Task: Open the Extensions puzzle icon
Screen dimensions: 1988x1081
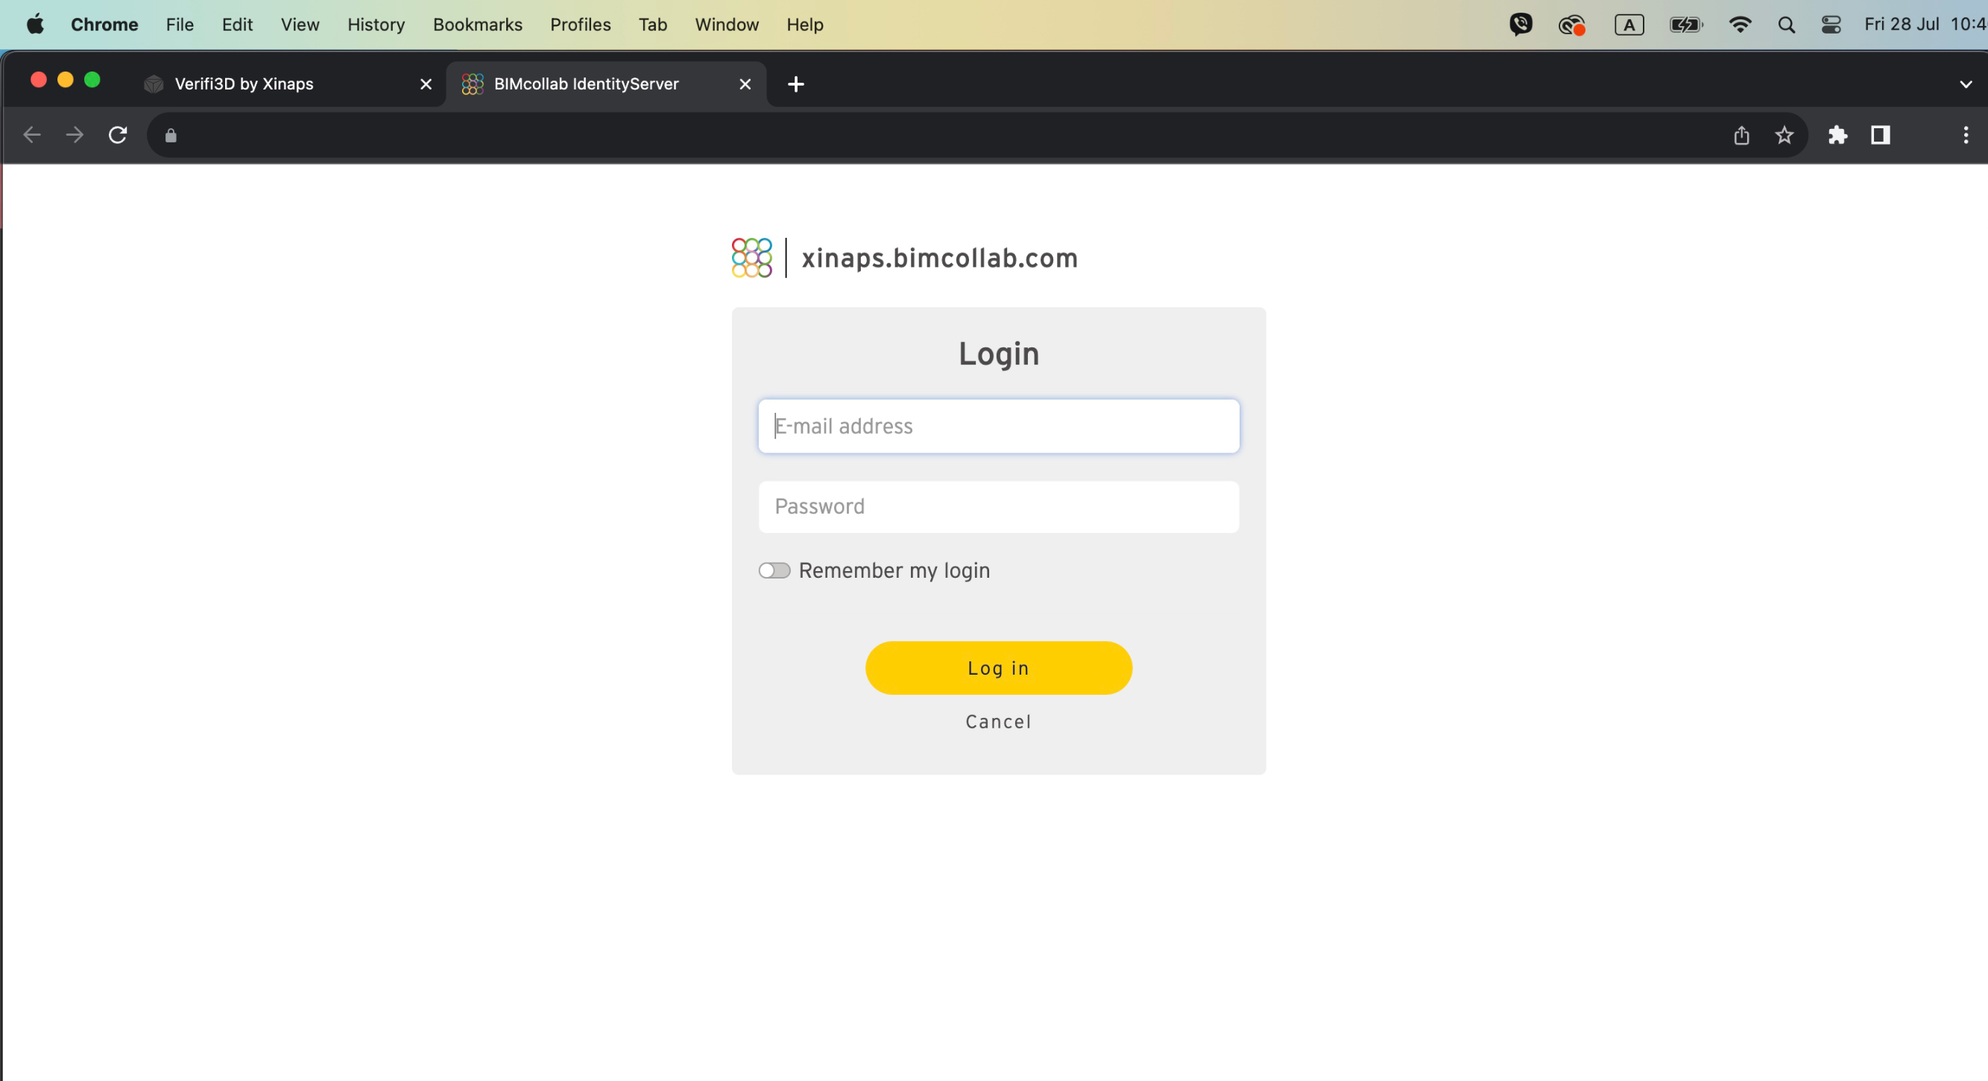Action: [x=1837, y=136]
